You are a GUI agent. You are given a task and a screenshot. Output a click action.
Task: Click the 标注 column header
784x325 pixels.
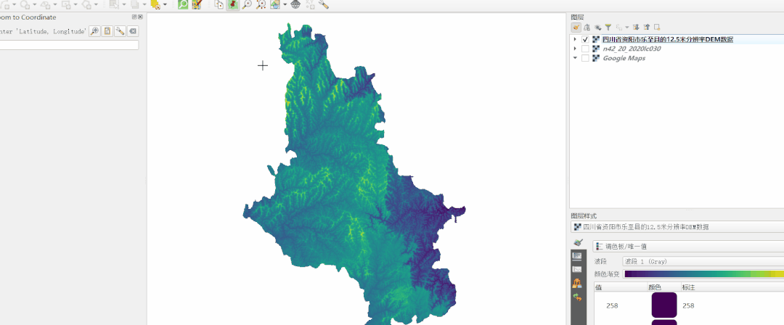pyautogui.click(x=688, y=287)
